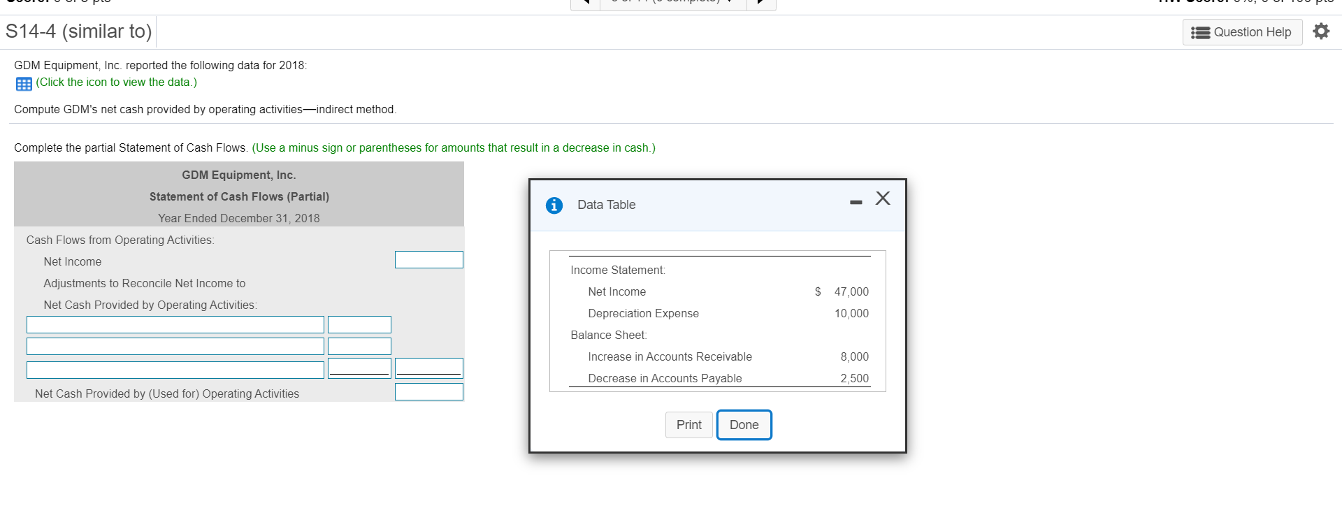The height and width of the screenshot is (506, 1342).
Task: Focus the Net Cash Provided by Operating Activities total field
Action: (429, 392)
